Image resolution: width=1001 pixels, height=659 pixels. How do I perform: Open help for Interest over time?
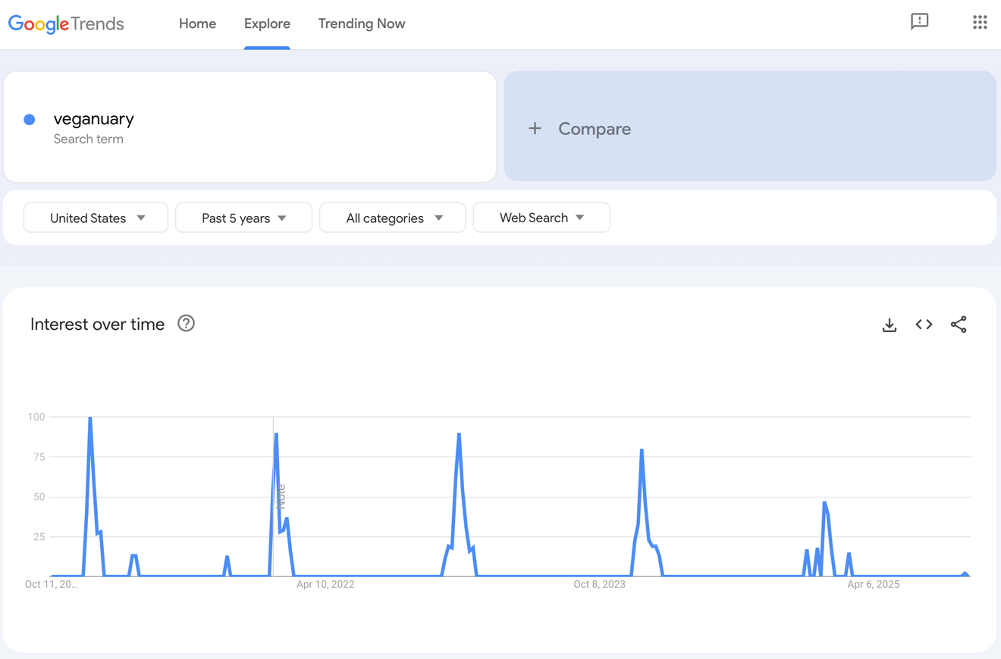click(x=186, y=324)
